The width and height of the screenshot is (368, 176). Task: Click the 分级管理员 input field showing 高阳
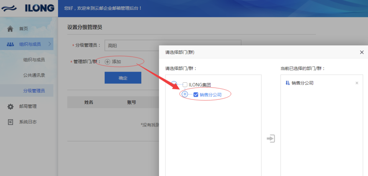click(x=173, y=46)
